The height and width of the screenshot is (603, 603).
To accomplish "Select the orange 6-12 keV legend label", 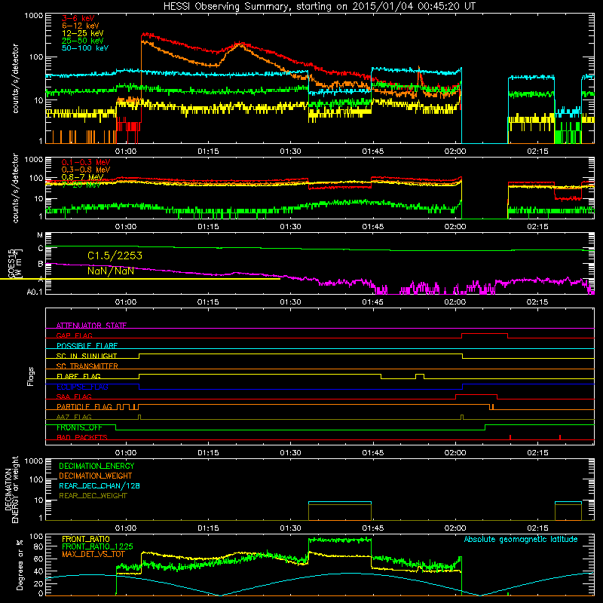I will 81,26.
